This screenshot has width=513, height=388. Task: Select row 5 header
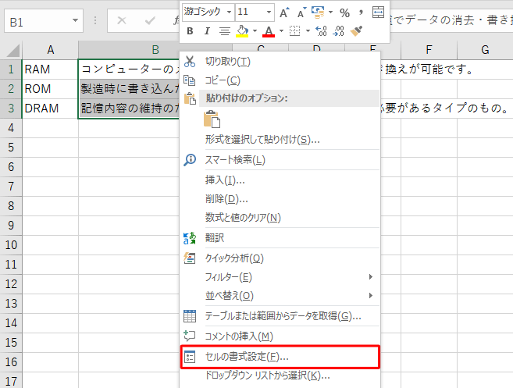(x=11, y=148)
